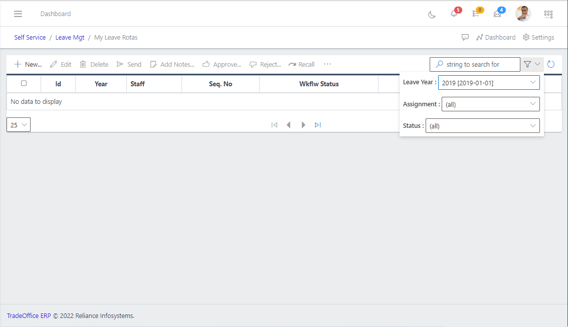Tick the select-all rows checkbox

coord(24,83)
